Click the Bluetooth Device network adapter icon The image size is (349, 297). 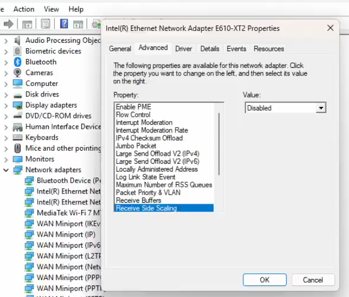(29, 181)
